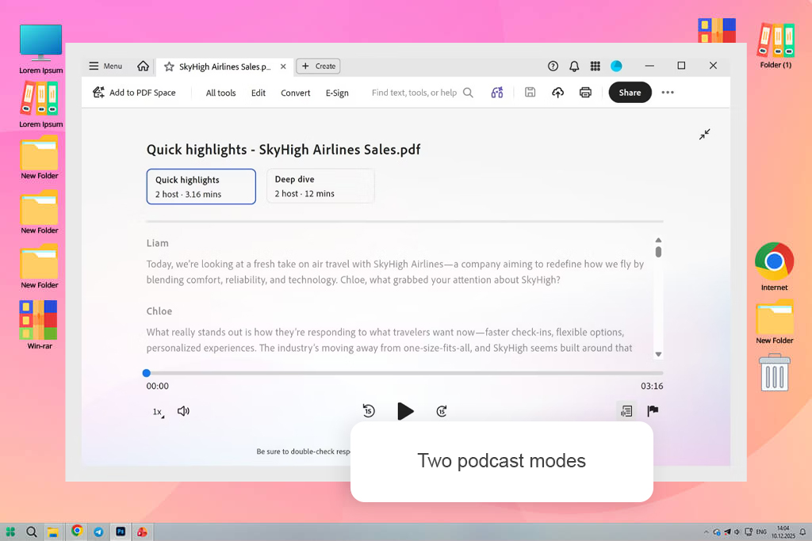
Task: Save the file with floppy icon
Action: pyautogui.click(x=530, y=92)
